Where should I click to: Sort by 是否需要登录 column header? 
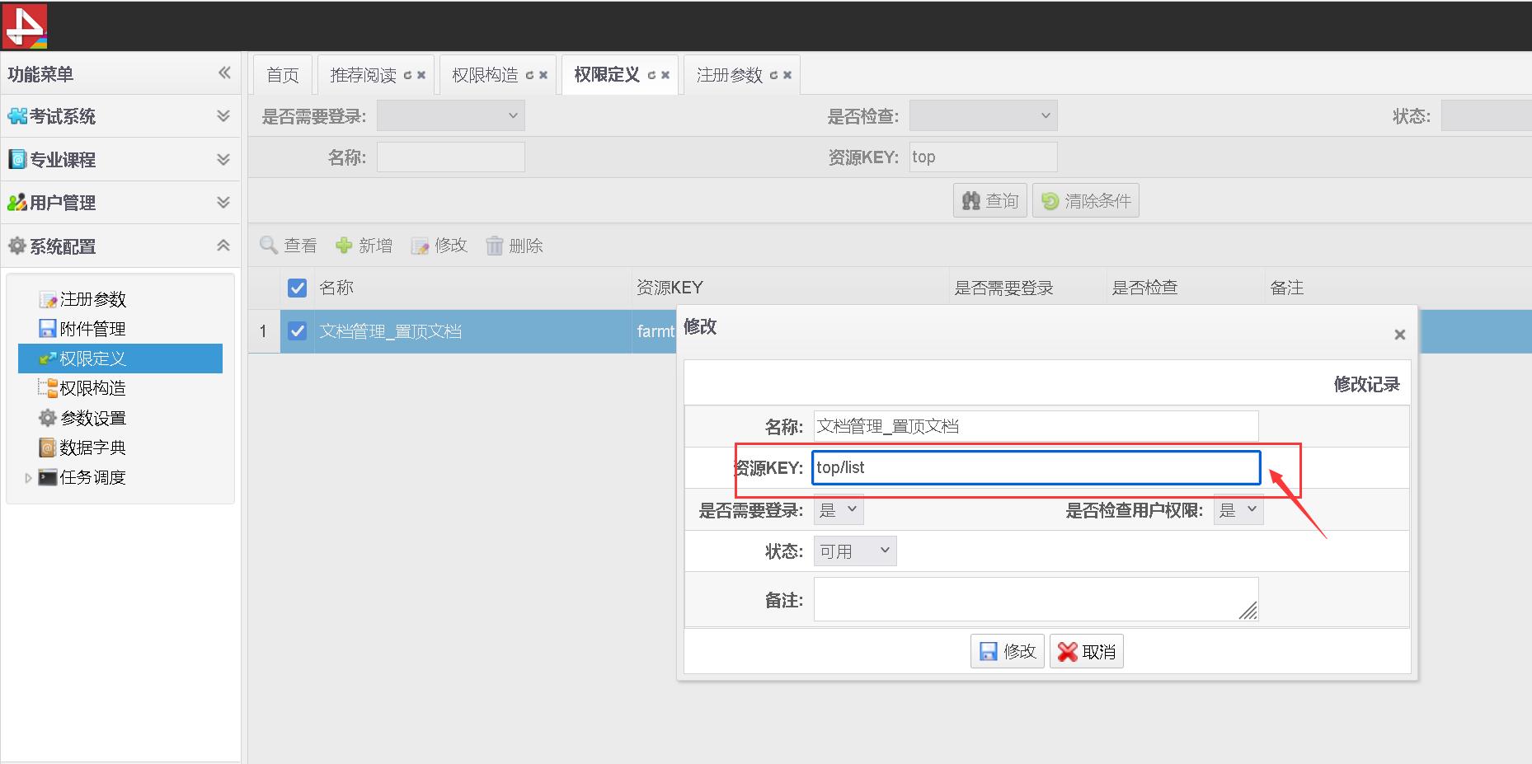coord(1027,288)
